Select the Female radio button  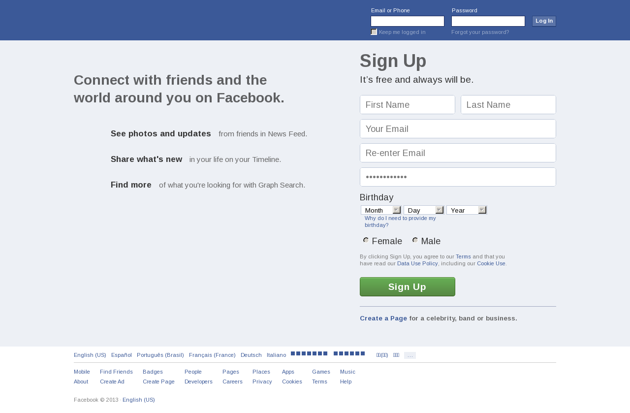click(366, 240)
